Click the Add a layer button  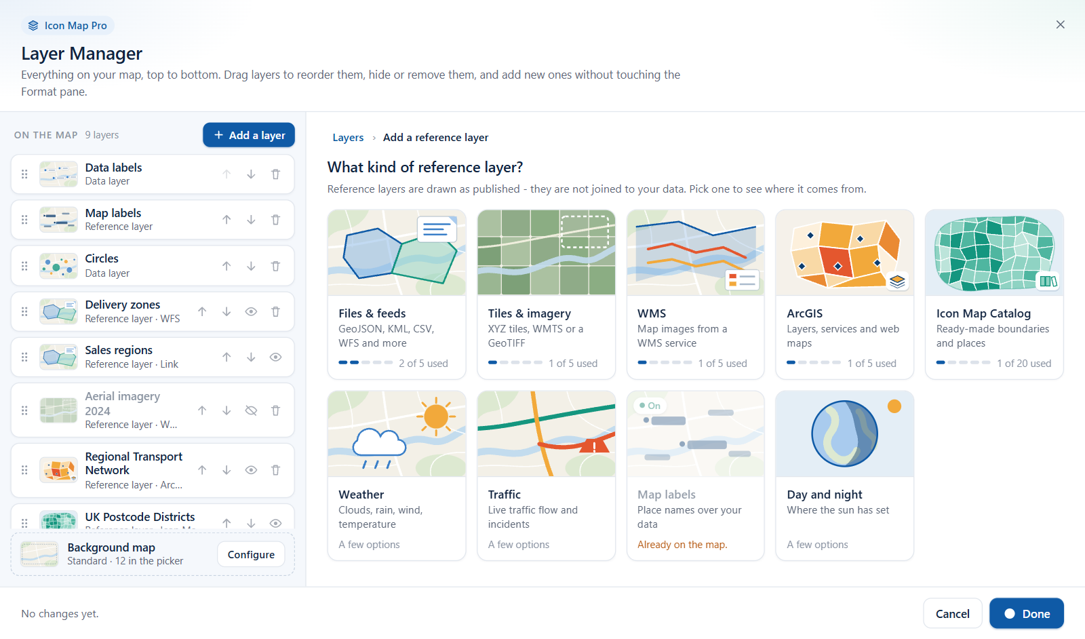click(249, 135)
